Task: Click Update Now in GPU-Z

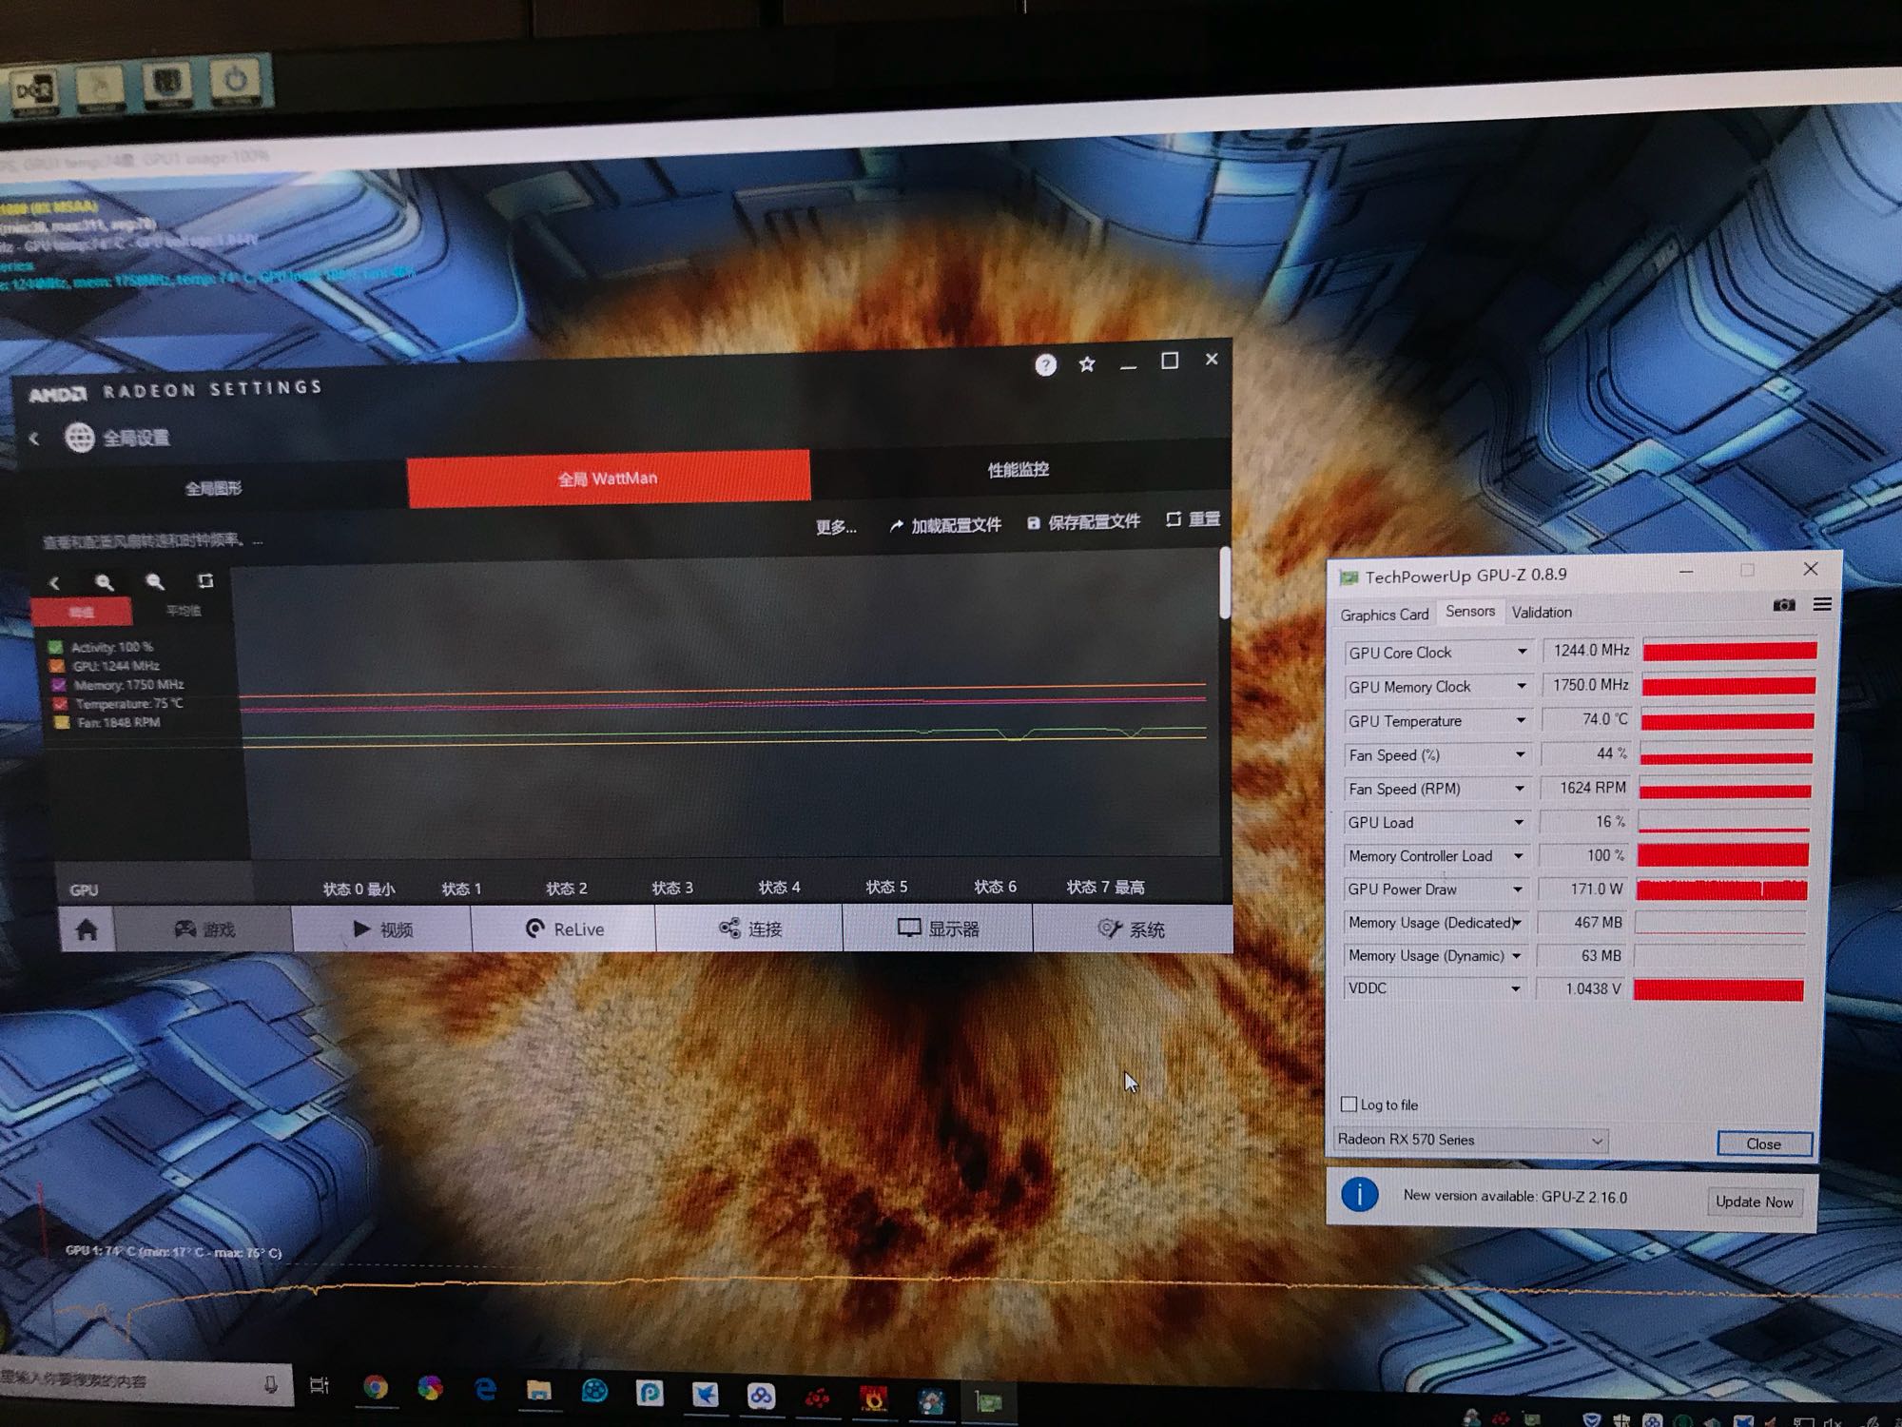Action: coord(1754,1202)
